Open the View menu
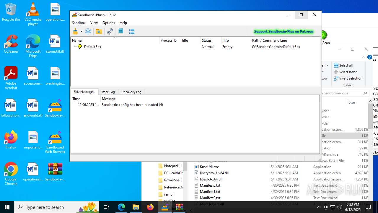 click(94, 23)
